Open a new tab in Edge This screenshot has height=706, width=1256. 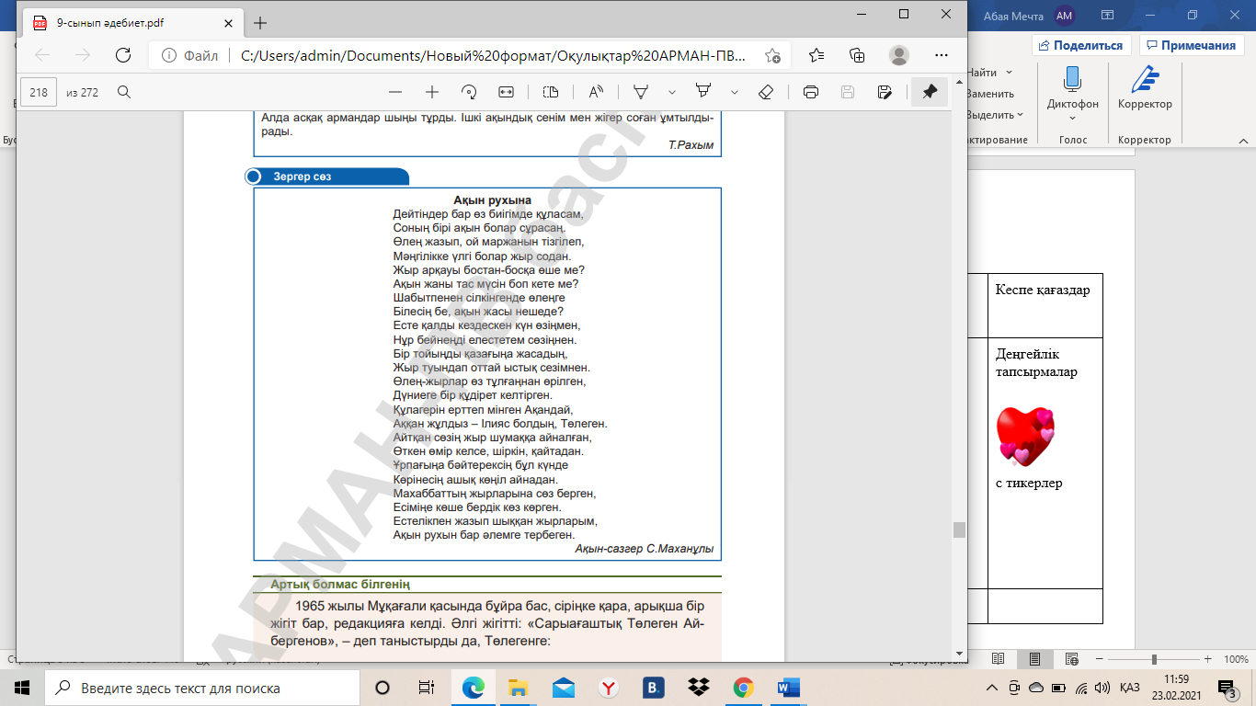coord(260,23)
